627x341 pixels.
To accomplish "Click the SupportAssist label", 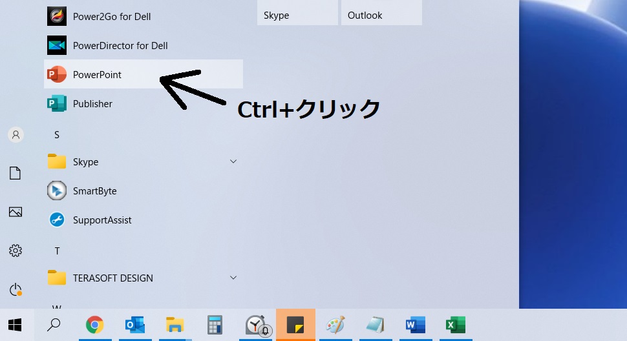I will click(x=102, y=220).
